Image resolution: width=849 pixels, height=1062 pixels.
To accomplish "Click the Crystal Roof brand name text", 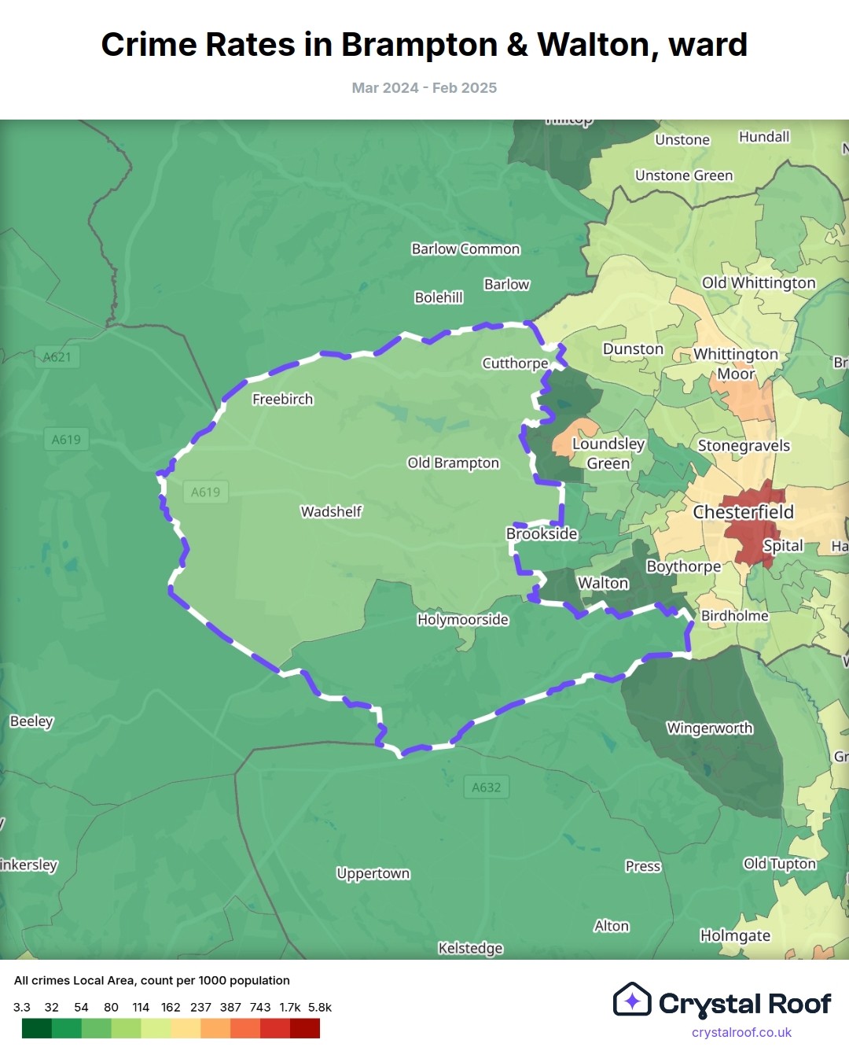I will [744, 1004].
